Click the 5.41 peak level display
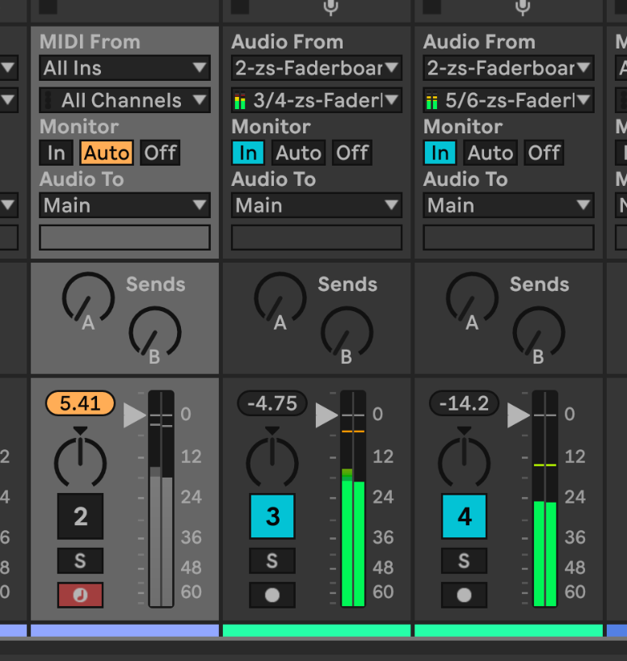The image size is (627, 661). (80, 403)
